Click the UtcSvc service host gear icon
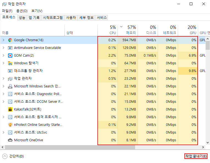This screenshot has height=163, width=210. click(x=10, y=132)
